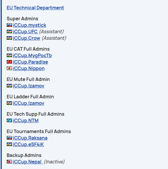Open iCCup.Izamov under EU Ladder Full Admin

click(28, 103)
